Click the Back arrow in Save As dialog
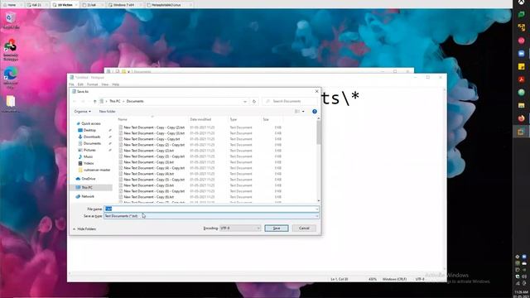This screenshot has height=298, width=530. (x=75, y=101)
